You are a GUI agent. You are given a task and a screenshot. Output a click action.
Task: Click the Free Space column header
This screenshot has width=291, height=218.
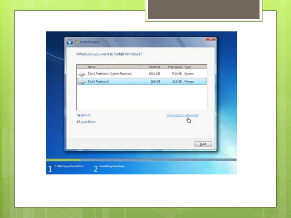click(x=172, y=67)
